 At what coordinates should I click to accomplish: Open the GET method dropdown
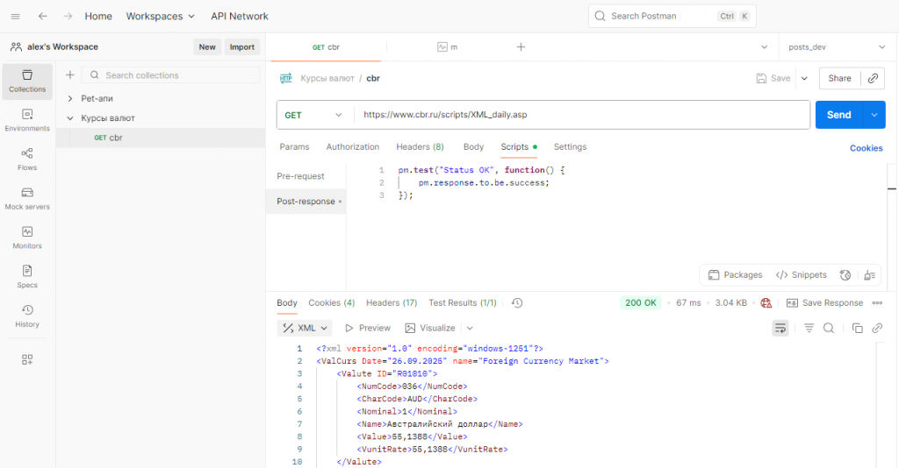pos(314,115)
